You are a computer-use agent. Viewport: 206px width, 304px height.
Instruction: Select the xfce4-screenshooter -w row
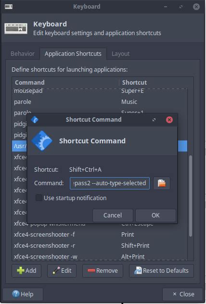point(101,256)
